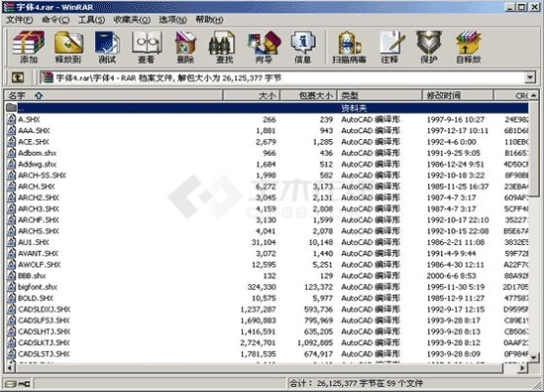This screenshot has height=392, width=544.
Task: Select the file BBB.shx
Action: coord(32,275)
